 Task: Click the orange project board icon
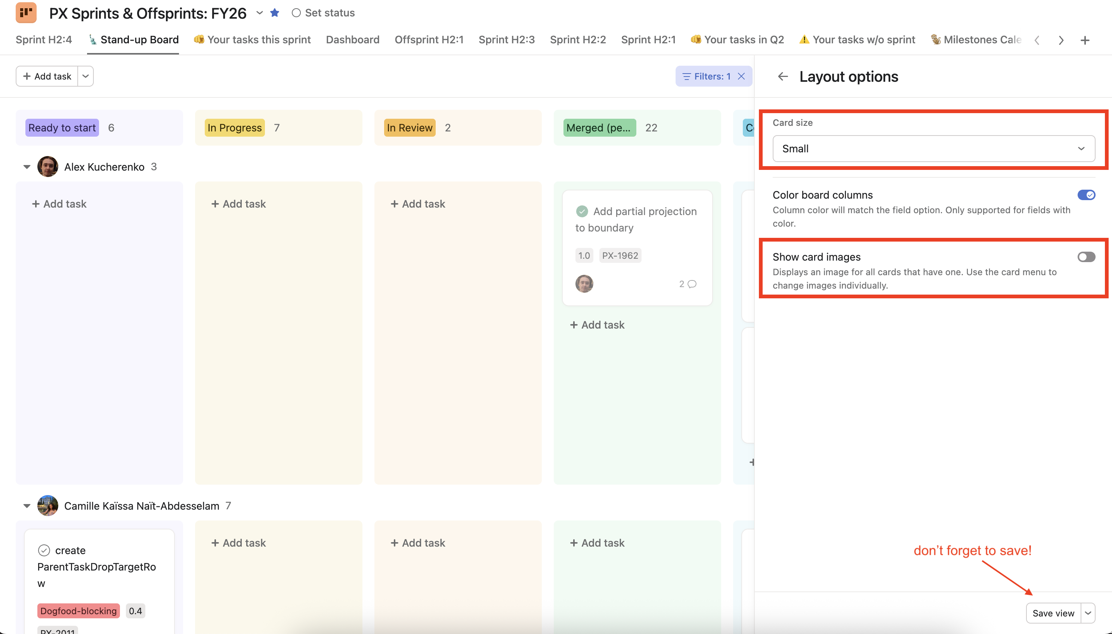pos(26,13)
